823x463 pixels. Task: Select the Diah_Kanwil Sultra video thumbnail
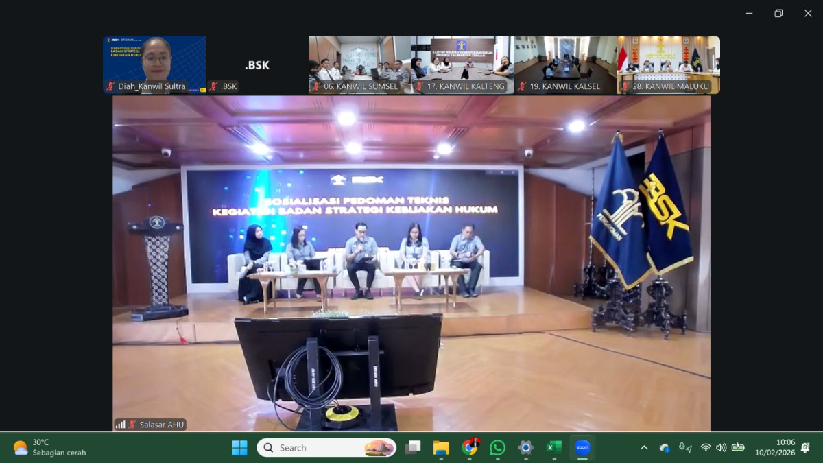tap(154, 64)
